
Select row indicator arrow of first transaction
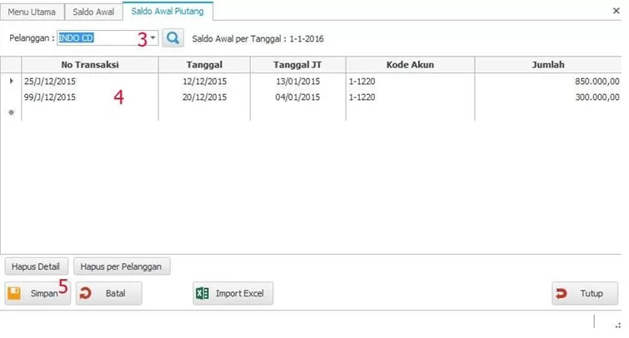point(11,82)
